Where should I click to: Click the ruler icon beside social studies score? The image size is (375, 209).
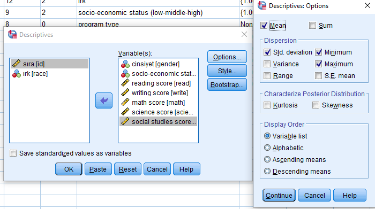(125, 121)
